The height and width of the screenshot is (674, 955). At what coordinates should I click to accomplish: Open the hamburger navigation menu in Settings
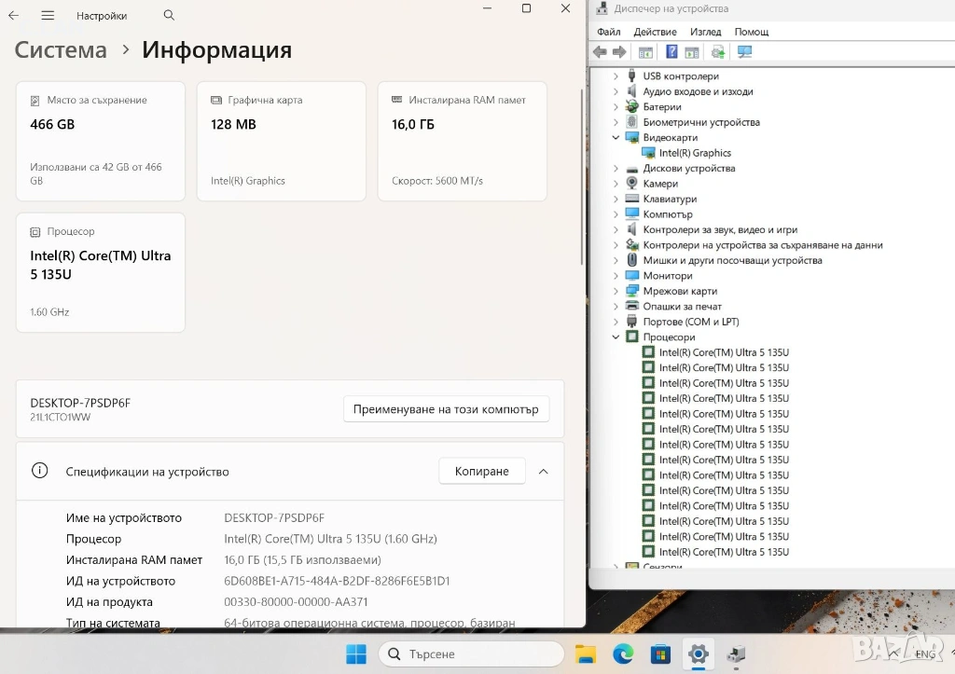point(48,16)
